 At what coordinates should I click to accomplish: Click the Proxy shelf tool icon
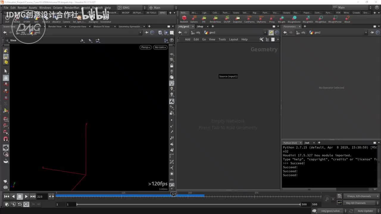pos(272,18)
